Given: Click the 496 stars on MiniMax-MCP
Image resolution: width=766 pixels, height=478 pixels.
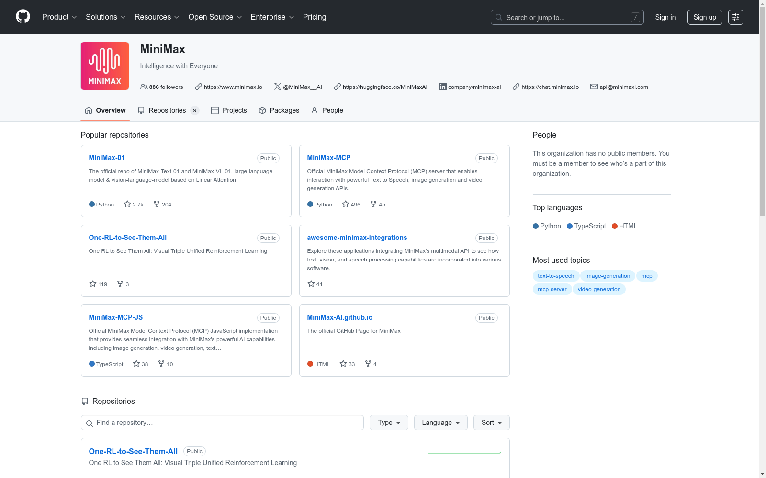Looking at the screenshot, I should tap(351, 205).
